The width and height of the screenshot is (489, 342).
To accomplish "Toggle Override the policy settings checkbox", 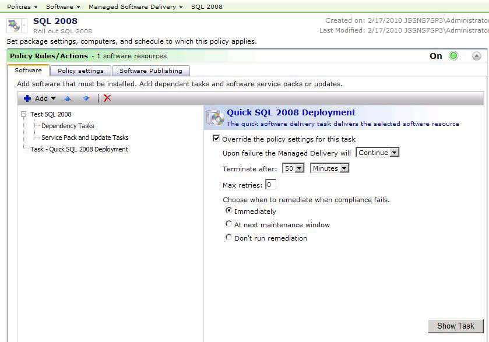I will click(x=216, y=138).
